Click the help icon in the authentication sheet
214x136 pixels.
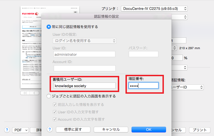point(50,129)
